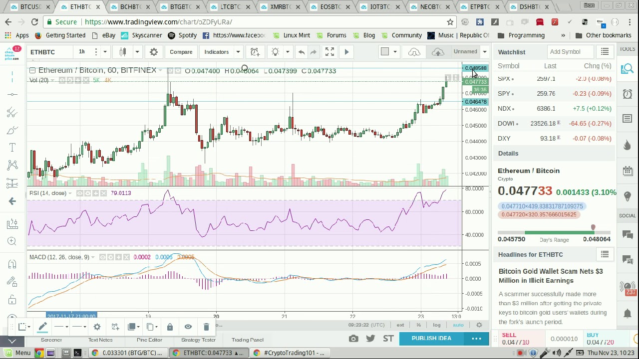Select the pitchfork drawing tool

[12, 112]
